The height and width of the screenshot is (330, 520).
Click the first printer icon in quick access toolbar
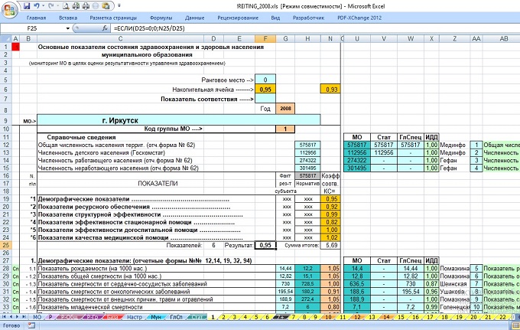coord(76,6)
